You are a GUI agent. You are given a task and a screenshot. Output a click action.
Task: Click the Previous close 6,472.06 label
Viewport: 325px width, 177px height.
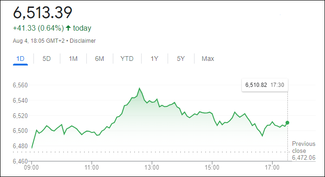(304, 151)
